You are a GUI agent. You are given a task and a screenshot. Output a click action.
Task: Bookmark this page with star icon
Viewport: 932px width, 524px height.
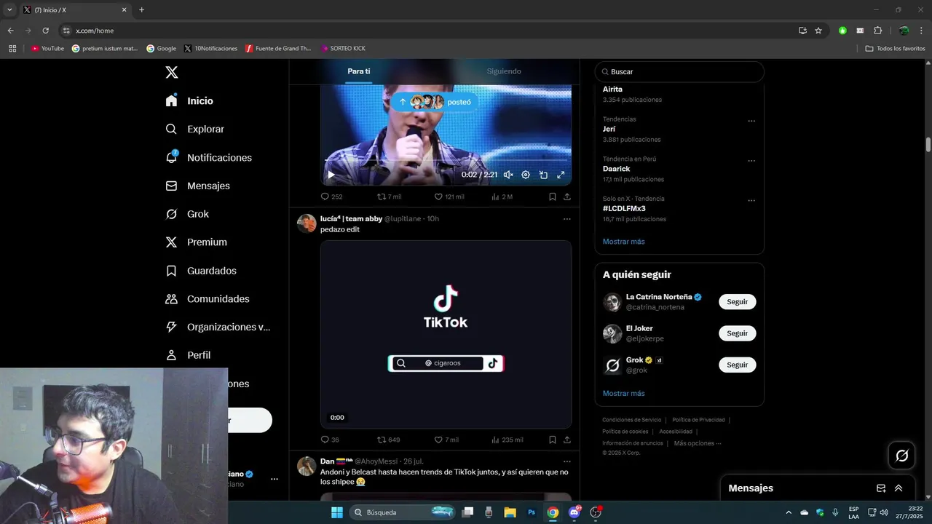tap(818, 31)
